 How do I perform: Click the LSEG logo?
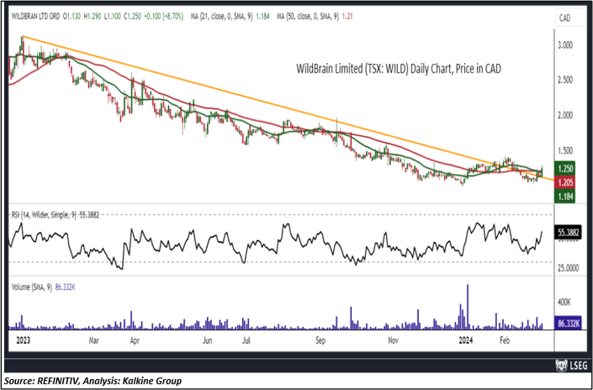572,366
